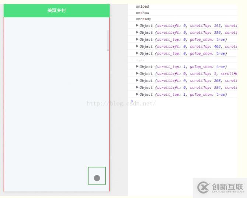247x198 pixels.
Task: Select the 'onshow' console log line
Action: [142, 13]
